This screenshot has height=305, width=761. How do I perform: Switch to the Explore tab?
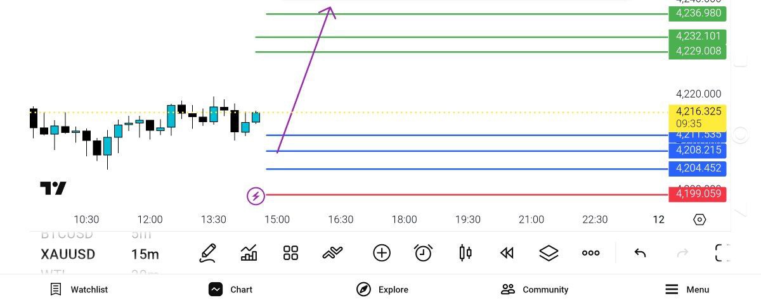point(382,290)
